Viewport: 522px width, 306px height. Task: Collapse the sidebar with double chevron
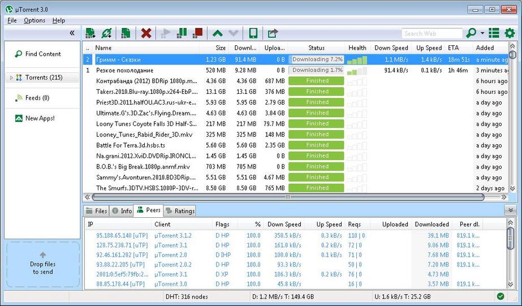pyautogui.click(x=72, y=33)
